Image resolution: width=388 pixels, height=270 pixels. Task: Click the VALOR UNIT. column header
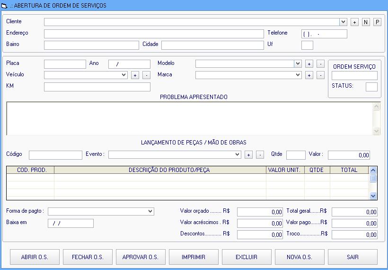point(285,170)
